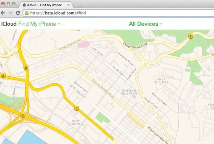This screenshot has width=214, height=144.
Task: Click the Apple favicon on the tab
Action: (24, 5)
